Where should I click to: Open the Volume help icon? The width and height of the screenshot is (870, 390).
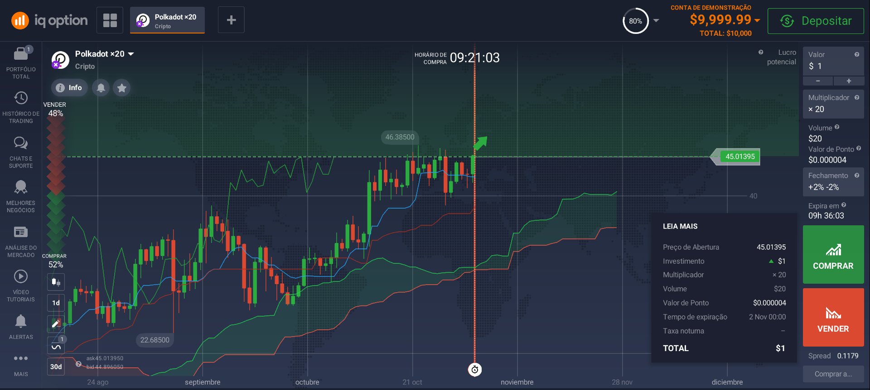coord(837,127)
